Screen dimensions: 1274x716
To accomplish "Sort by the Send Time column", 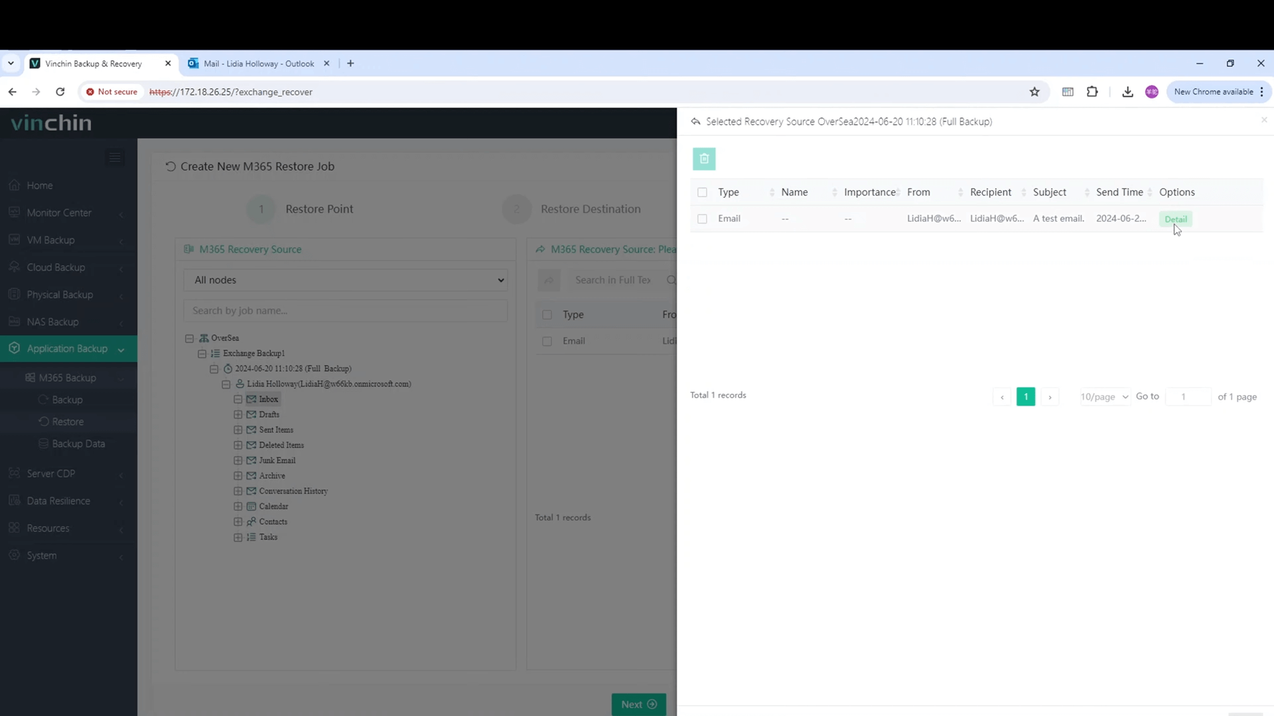I will coord(1149,192).
